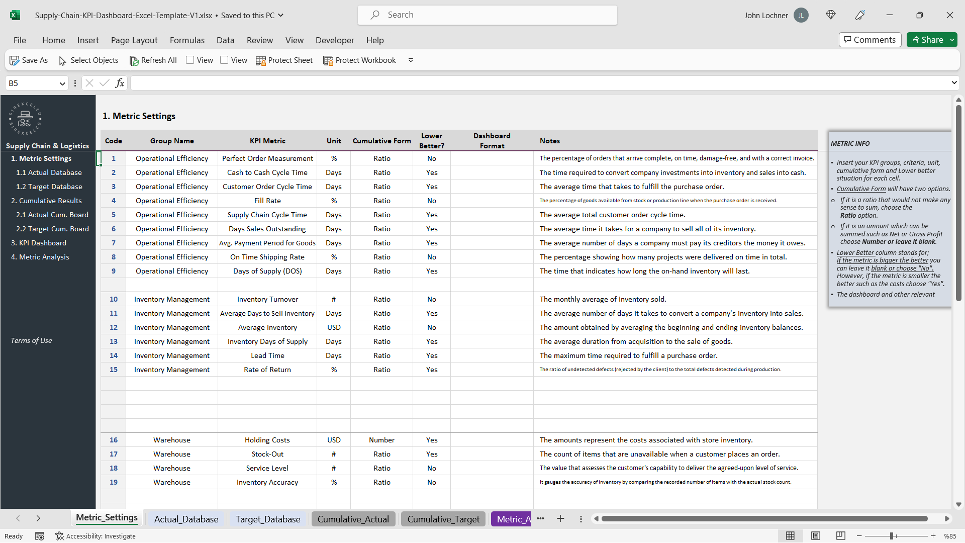
Task: Switch to the Target_Database sheet tab
Action: (268, 519)
